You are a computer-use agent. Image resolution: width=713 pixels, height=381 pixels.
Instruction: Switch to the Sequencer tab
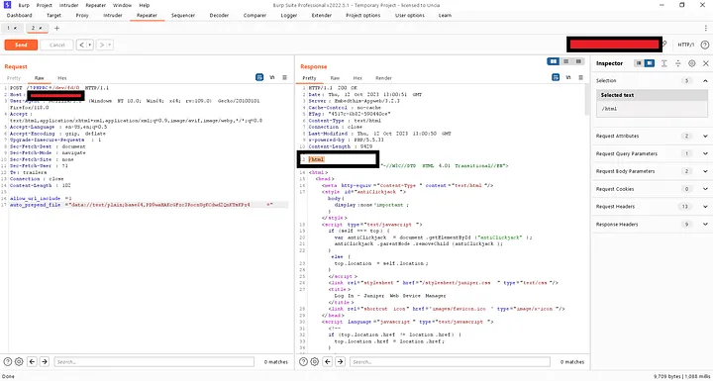pyautogui.click(x=183, y=16)
